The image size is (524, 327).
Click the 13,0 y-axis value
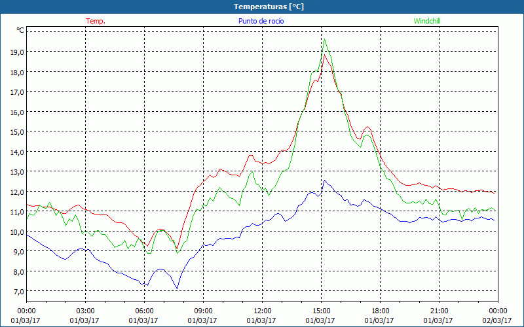(x=17, y=172)
